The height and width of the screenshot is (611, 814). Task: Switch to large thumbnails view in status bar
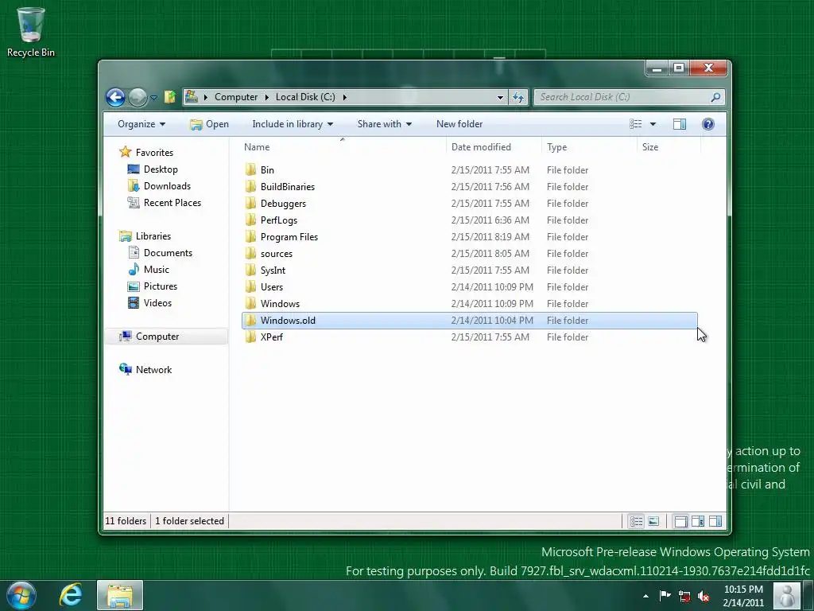[653, 521]
